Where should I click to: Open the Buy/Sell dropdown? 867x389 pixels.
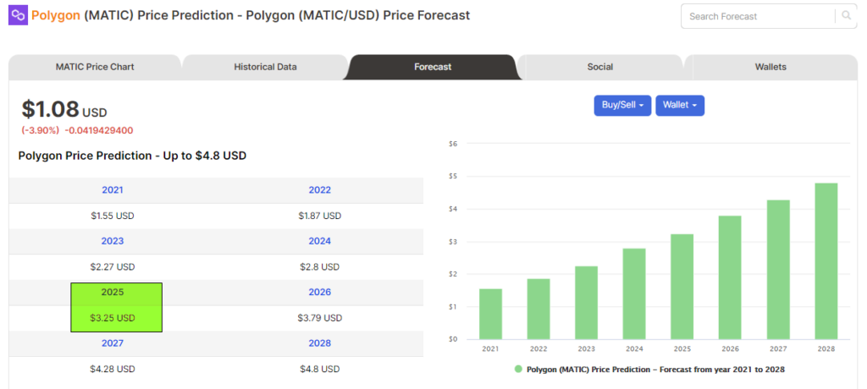622,106
